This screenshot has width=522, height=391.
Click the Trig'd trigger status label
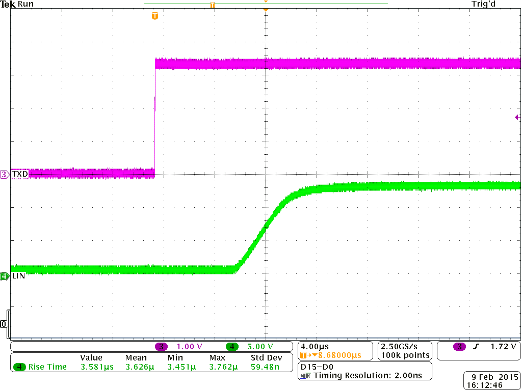[x=483, y=4]
